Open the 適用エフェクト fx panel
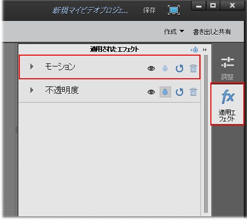 pos(227,104)
